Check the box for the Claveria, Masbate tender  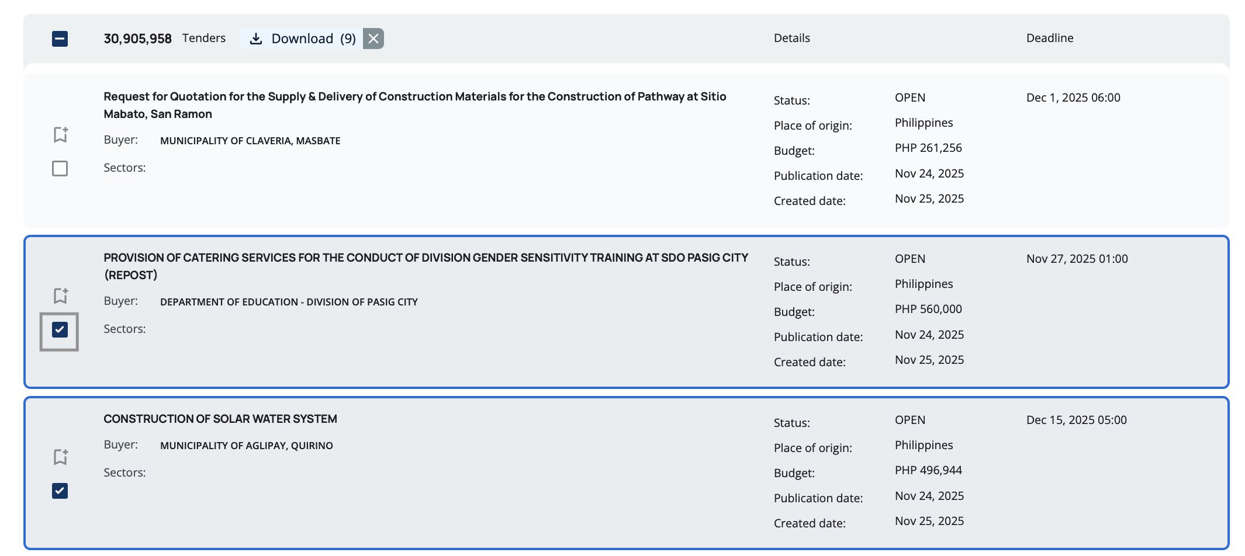(60, 169)
